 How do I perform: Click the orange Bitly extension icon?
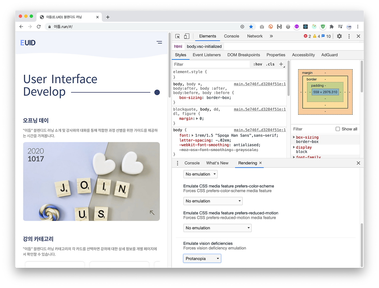point(270,27)
